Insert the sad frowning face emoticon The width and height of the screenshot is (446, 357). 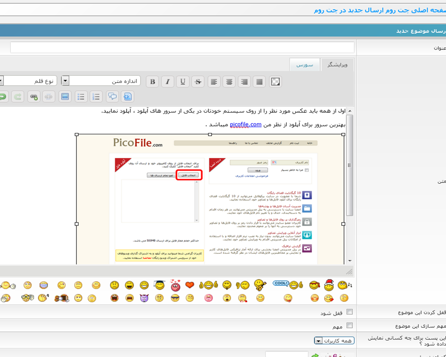tap(114, 285)
